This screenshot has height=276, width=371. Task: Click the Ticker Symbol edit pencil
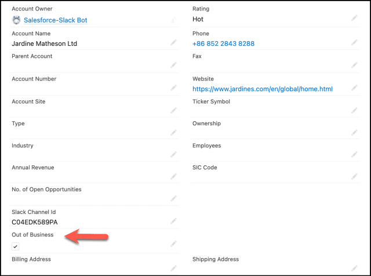click(x=354, y=110)
